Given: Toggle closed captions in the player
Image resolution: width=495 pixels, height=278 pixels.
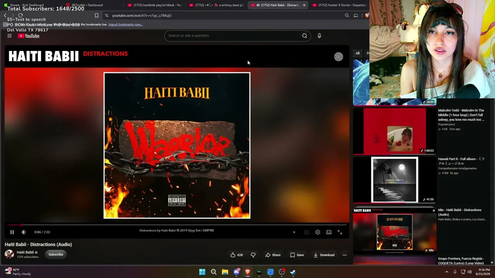Looking at the screenshot, I should pos(307,232).
